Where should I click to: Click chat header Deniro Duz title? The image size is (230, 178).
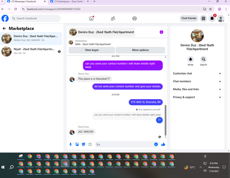(102, 32)
